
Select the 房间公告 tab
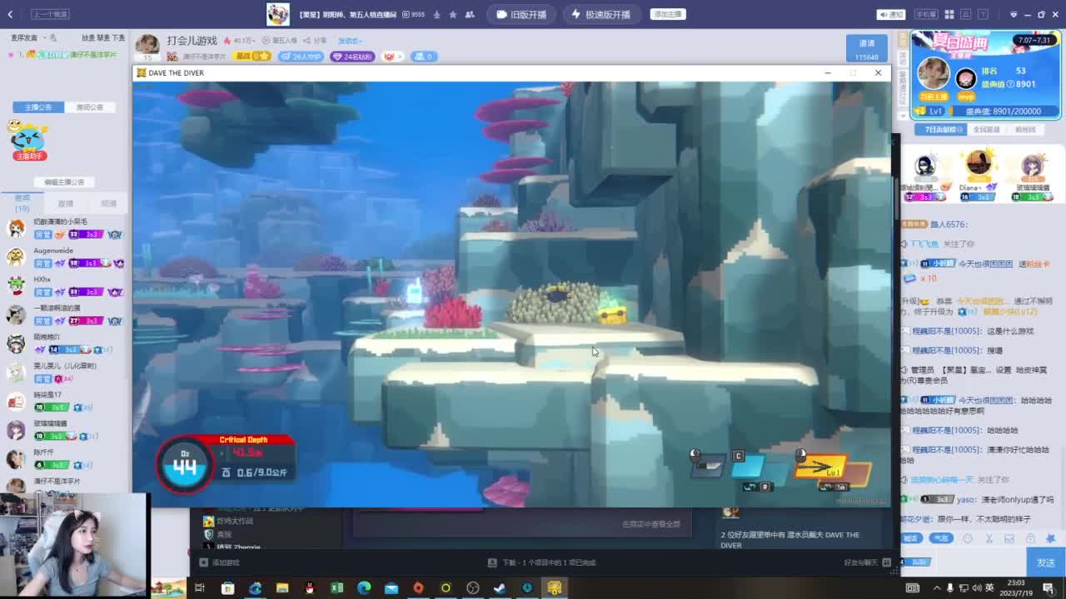click(90, 107)
